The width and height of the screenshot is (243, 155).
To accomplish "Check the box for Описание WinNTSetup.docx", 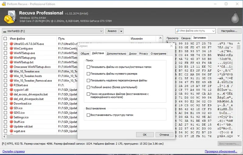I will point(5,67).
